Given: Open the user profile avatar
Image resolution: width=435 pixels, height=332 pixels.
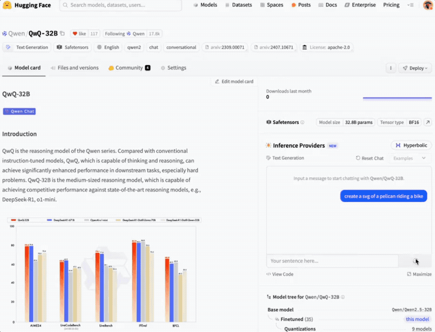Looking at the screenshot, I should pyautogui.click(x=428, y=5).
